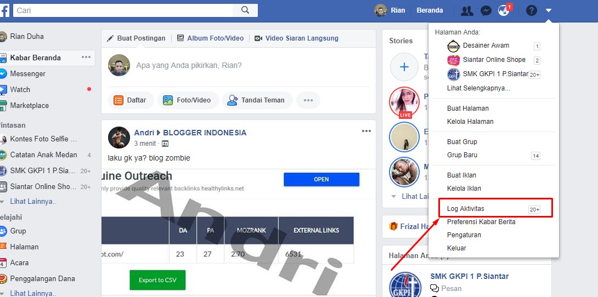Click the blue OPEN button in post image
Screen dimensions: 598x297
[321, 179]
